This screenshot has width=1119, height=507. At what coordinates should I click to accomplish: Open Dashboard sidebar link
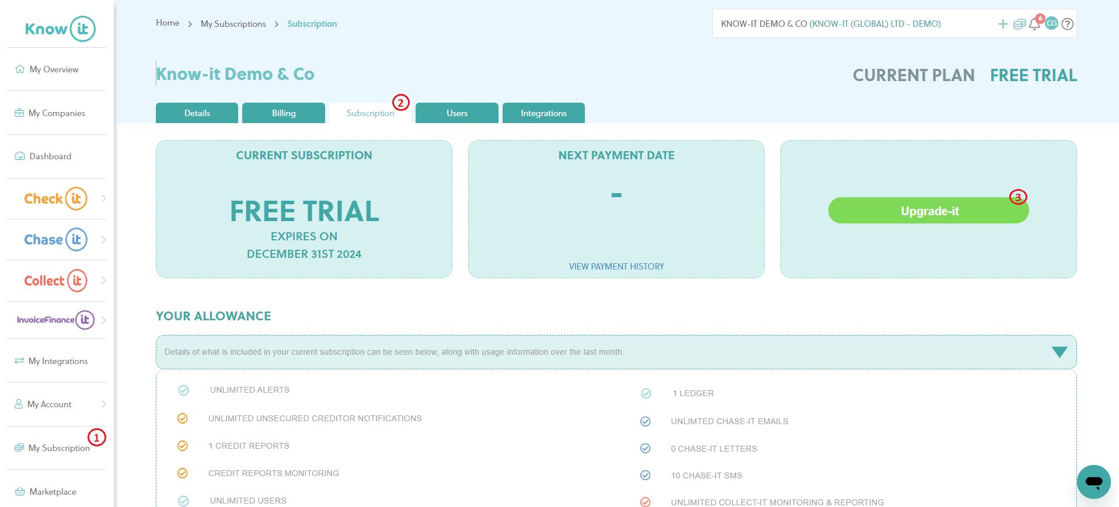pyautogui.click(x=50, y=156)
